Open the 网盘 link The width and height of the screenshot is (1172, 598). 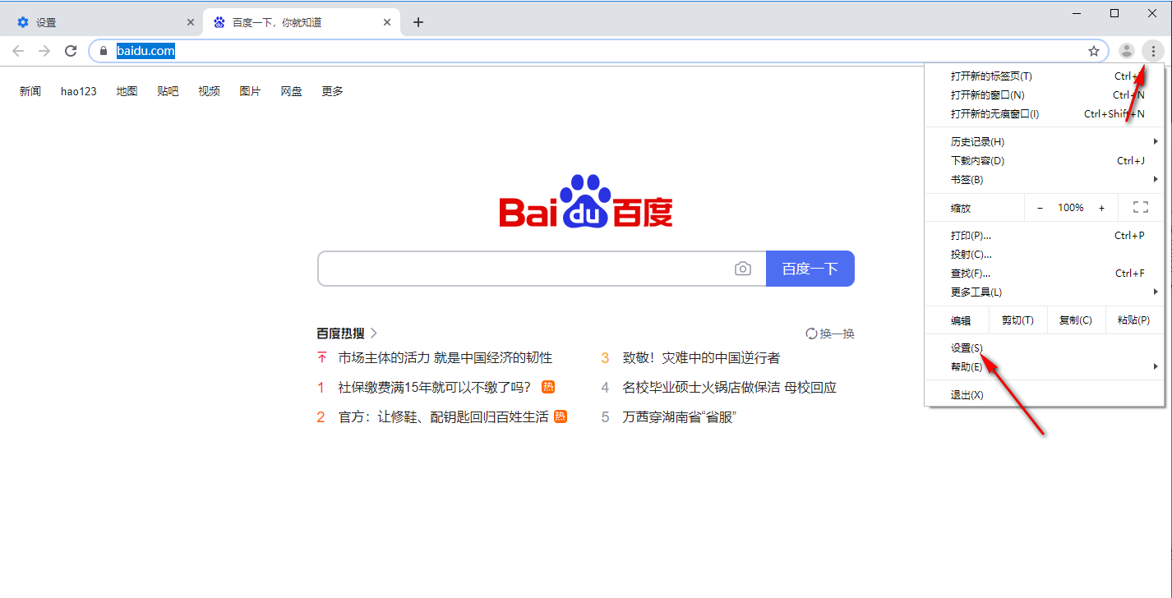tap(292, 91)
